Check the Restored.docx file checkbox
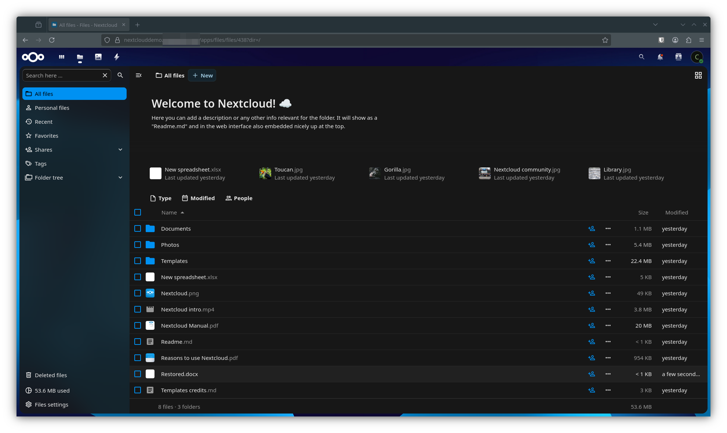This screenshot has height=433, width=727. click(138, 374)
